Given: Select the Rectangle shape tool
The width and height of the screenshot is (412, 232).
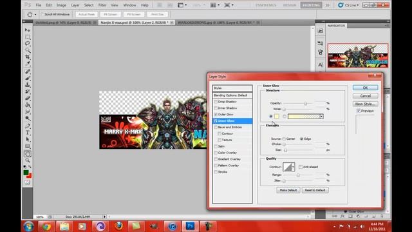Looking at the screenshot, I should [x=27, y=146].
